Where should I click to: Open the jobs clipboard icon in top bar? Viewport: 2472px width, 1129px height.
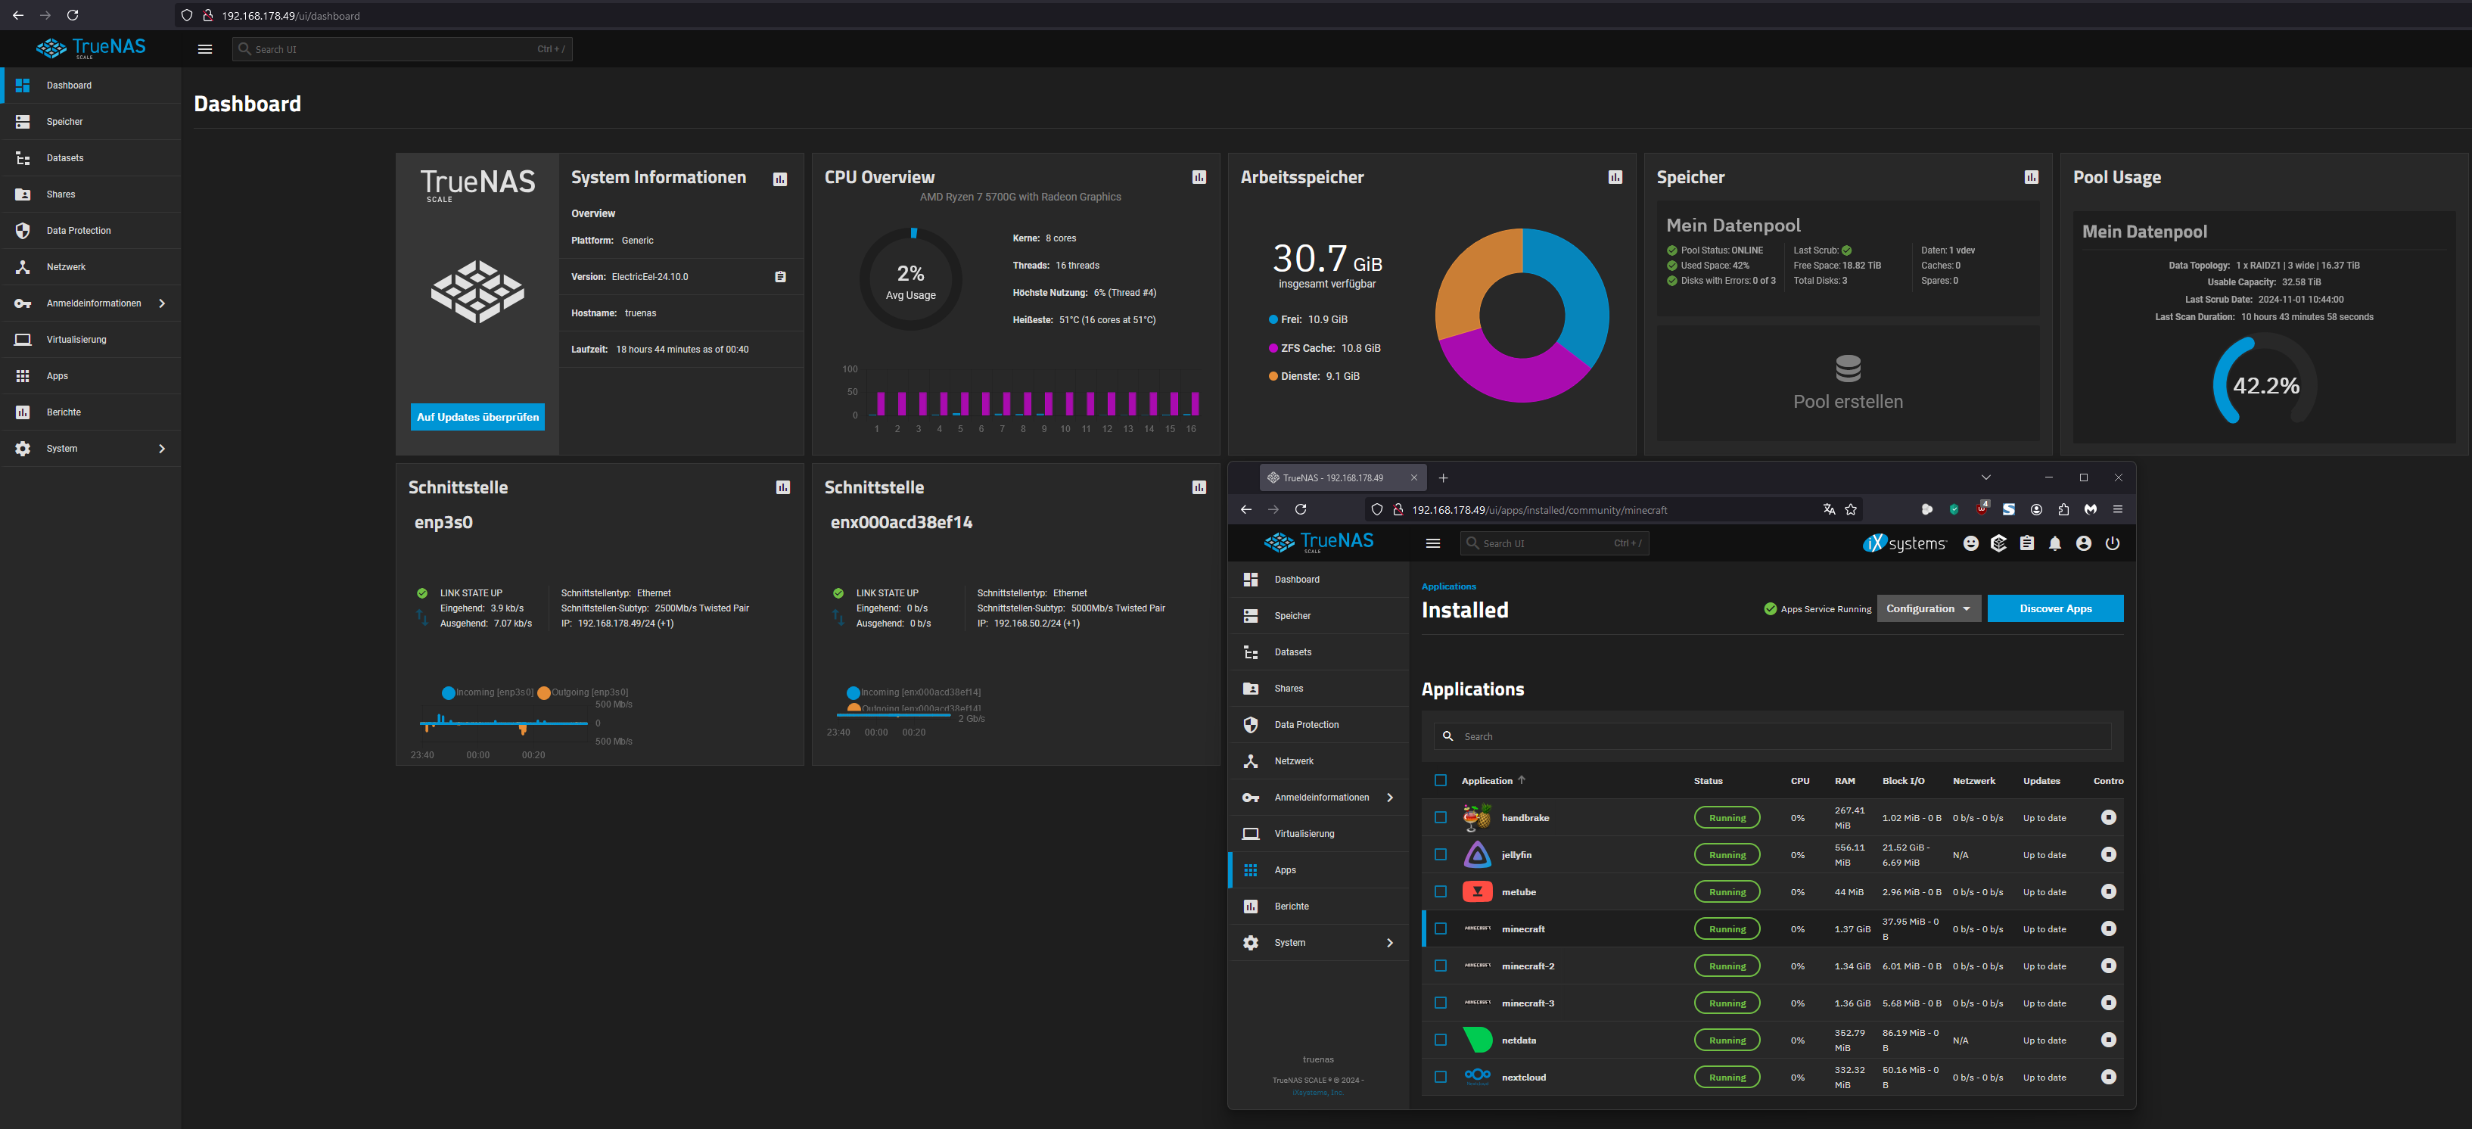(x=2027, y=543)
